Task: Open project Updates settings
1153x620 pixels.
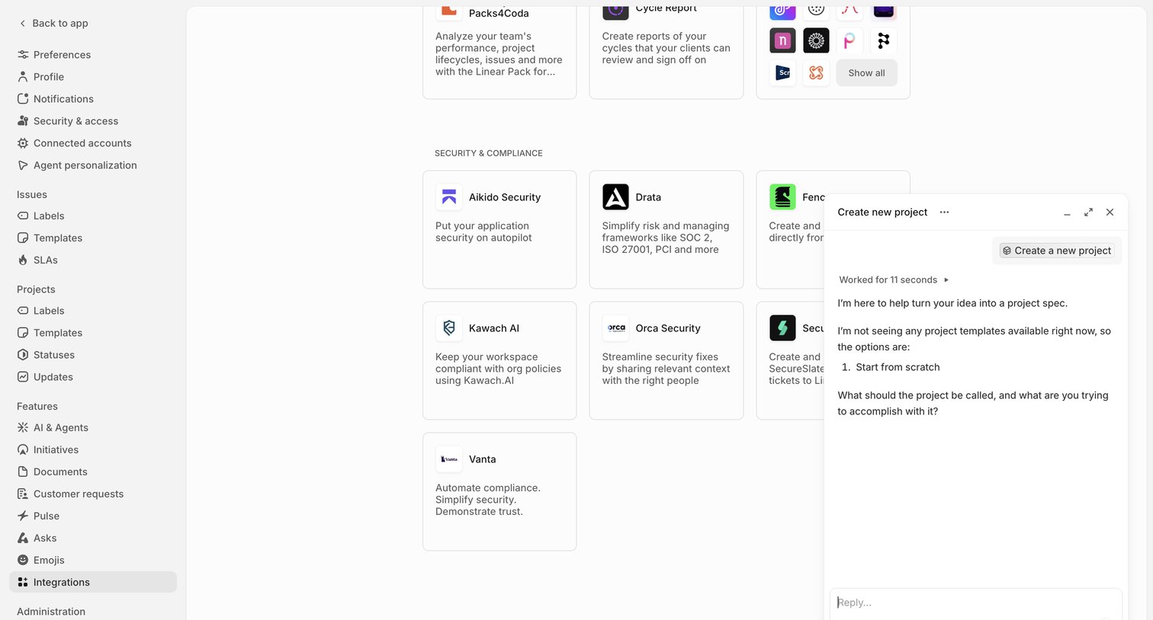Action: (93, 377)
